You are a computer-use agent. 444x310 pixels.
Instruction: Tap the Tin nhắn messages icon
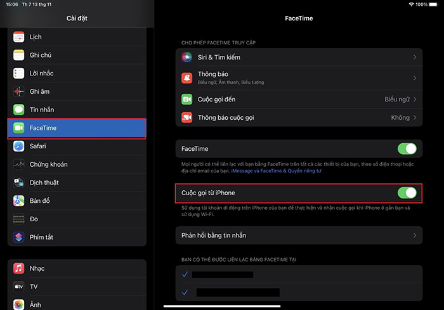(18, 110)
